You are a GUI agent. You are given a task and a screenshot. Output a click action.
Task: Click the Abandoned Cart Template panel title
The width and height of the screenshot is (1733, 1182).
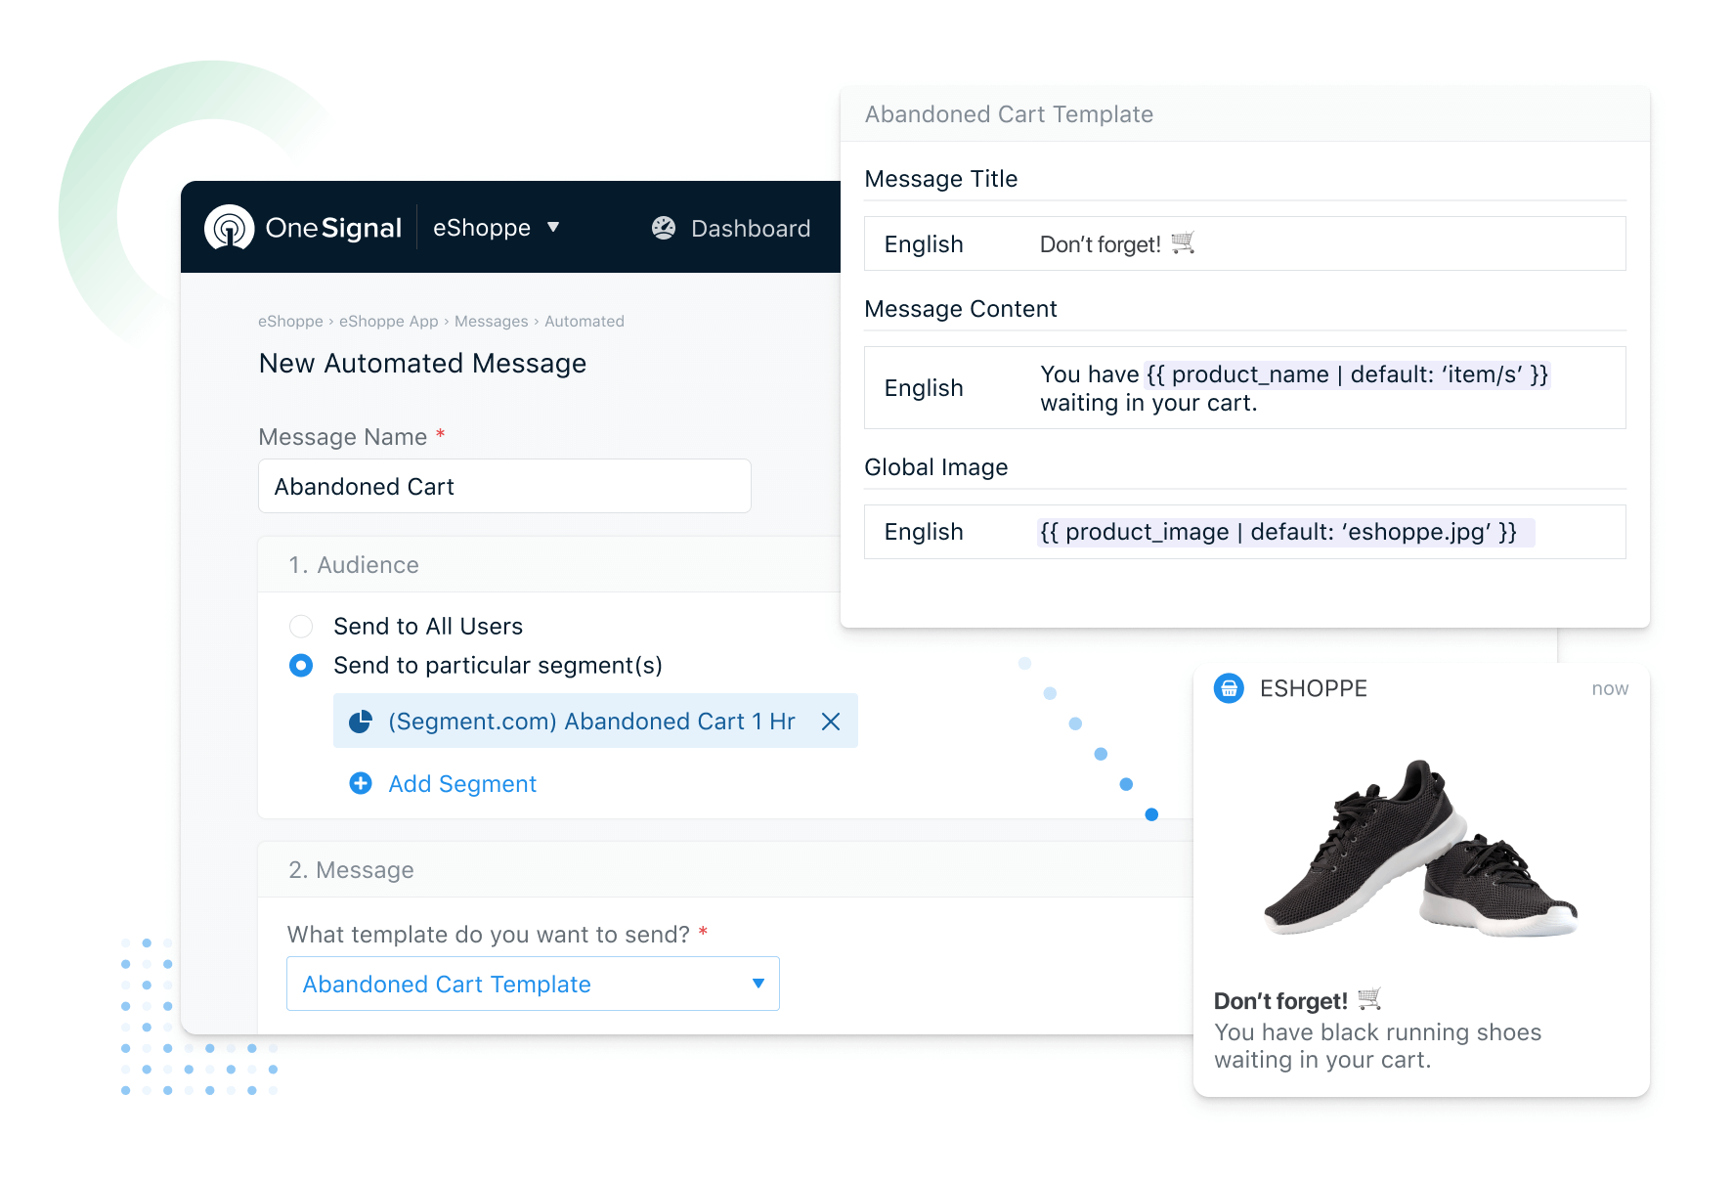tap(1009, 114)
